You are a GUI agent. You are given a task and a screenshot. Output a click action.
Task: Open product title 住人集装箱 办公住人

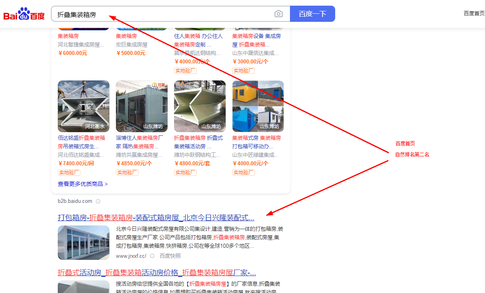click(198, 40)
